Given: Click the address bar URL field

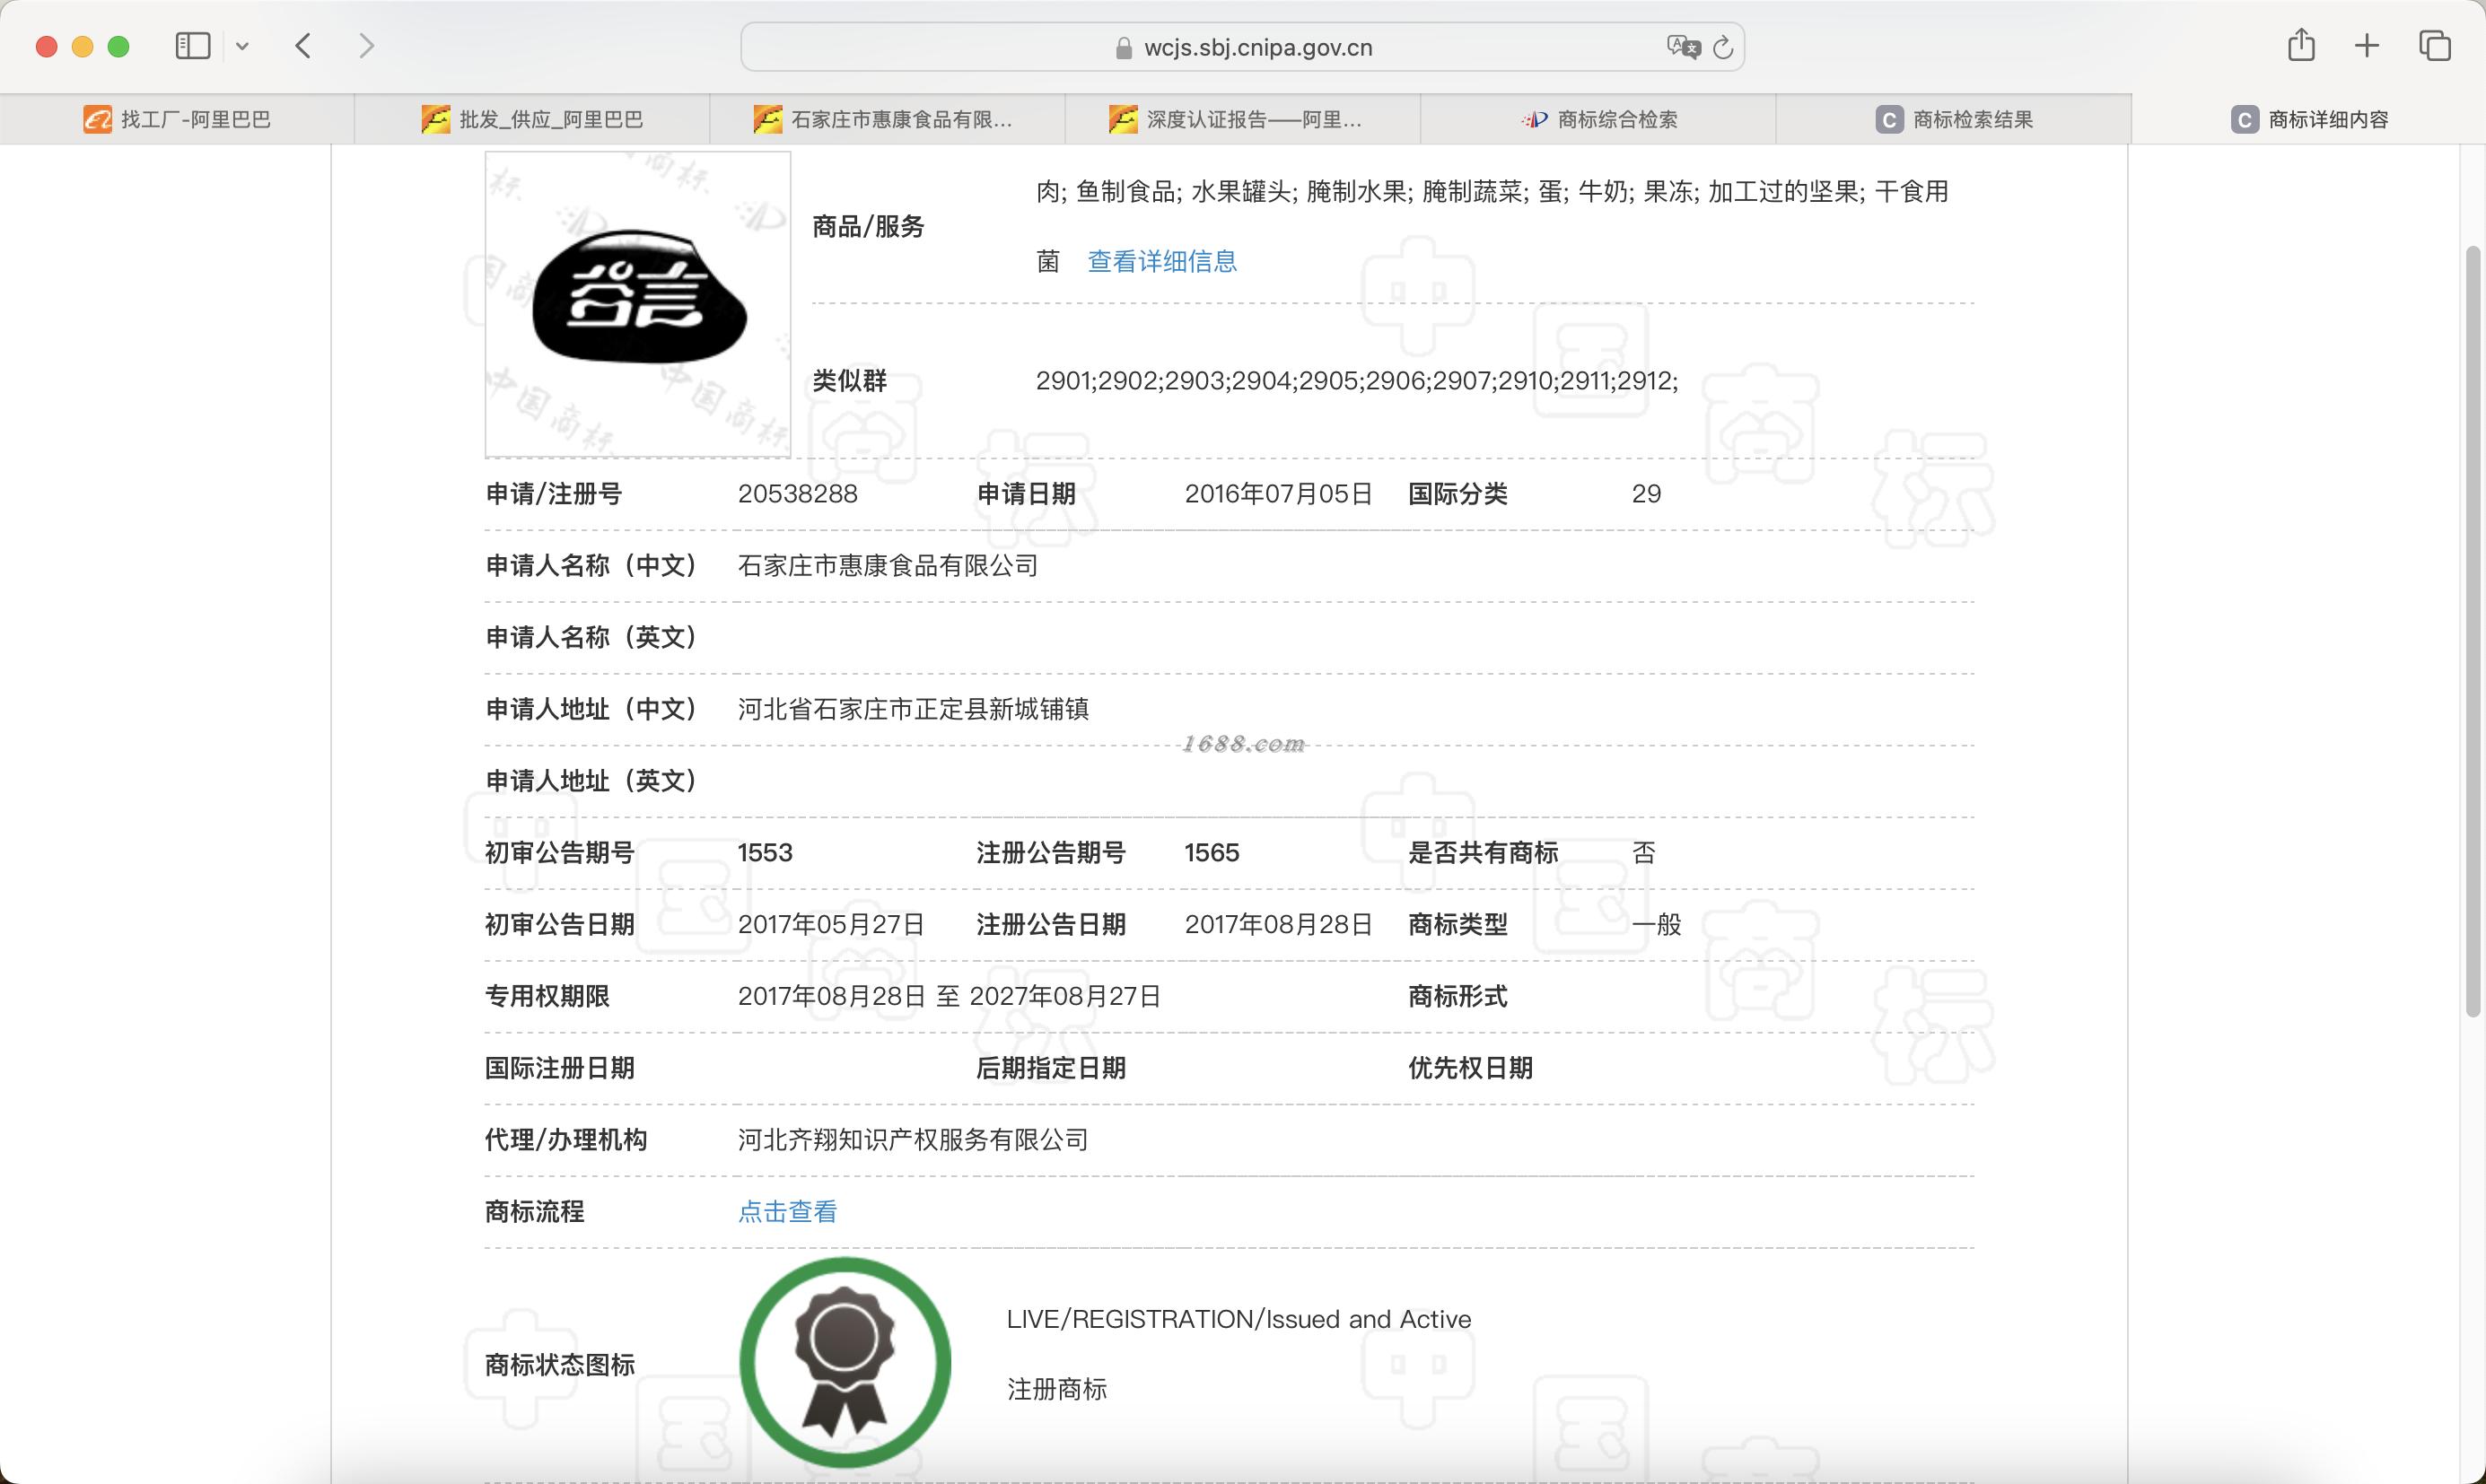Looking at the screenshot, I should coord(1257,48).
